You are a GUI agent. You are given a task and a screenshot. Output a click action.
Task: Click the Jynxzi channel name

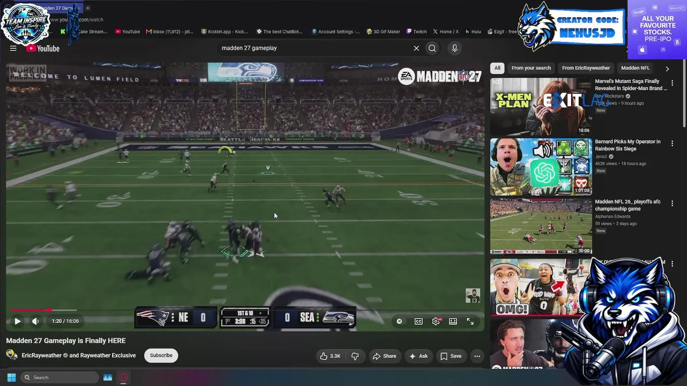[602, 157]
